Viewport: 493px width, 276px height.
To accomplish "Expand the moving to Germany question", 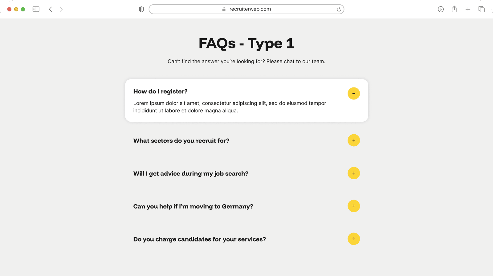I will click(x=354, y=206).
